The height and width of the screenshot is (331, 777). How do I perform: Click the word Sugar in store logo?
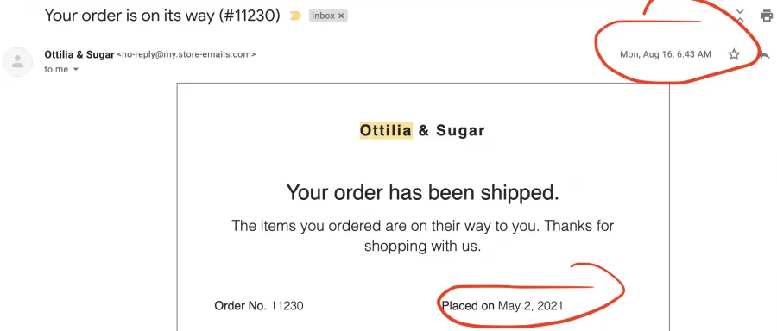[x=460, y=131]
